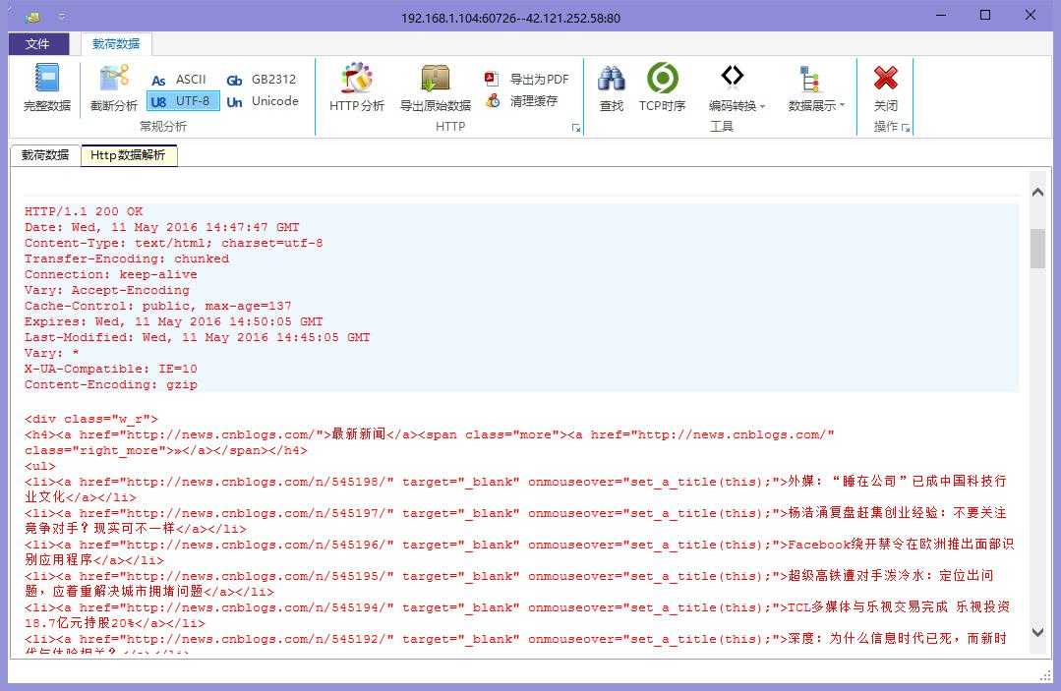Screen dimensions: 1061x691
Task: Click the 截断分析 scissors icon
Action: pyautogui.click(x=114, y=86)
